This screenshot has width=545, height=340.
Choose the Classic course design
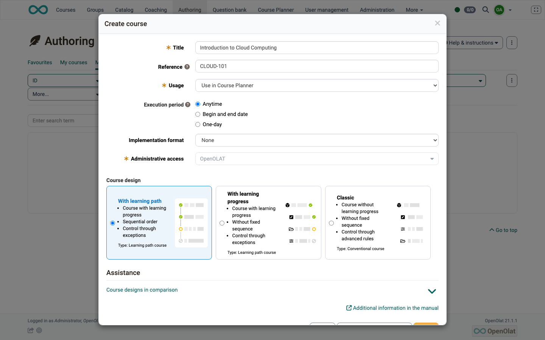331,223
